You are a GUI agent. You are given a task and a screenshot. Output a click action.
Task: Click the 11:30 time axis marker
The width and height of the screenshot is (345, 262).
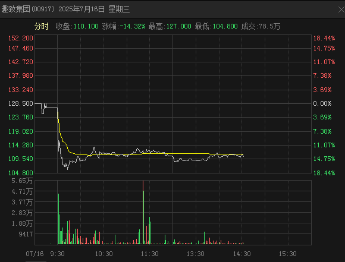click(150, 254)
